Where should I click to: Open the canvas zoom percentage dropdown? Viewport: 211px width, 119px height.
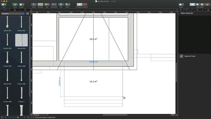point(174,115)
